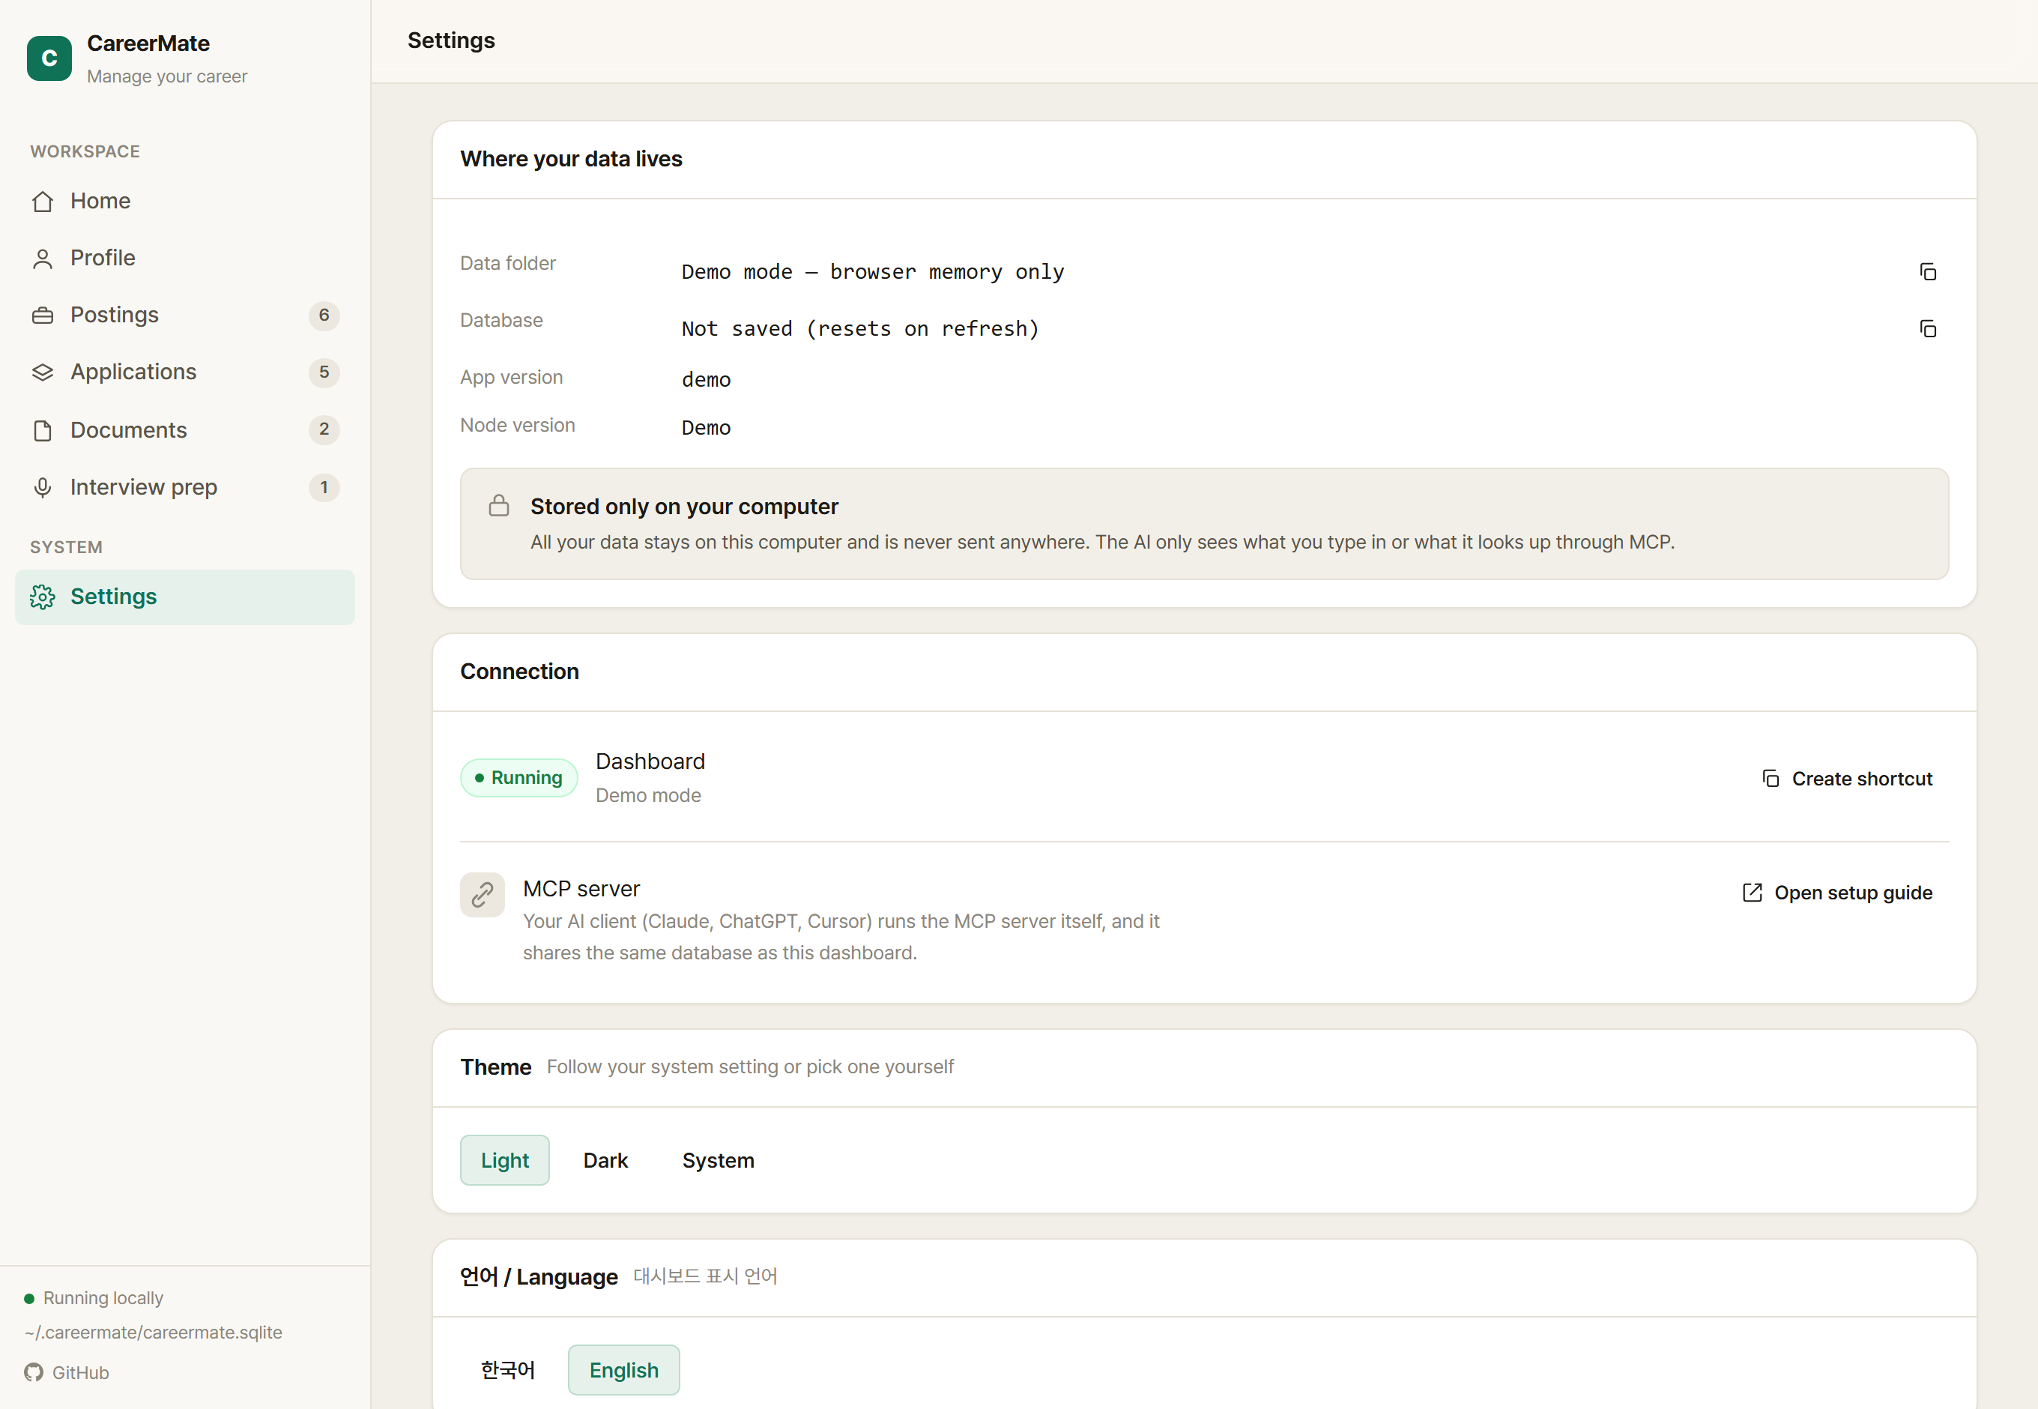The height and width of the screenshot is (1409, 2038).
Task: Click the 'Node version' label
Action: pyautogui.click(x=517, y=425)
